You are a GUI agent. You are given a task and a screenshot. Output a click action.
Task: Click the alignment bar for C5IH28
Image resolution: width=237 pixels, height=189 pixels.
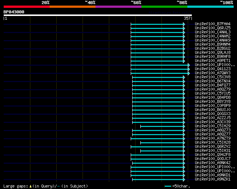162,143
